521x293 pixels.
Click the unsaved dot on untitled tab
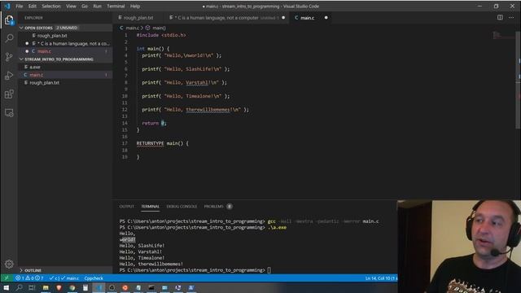pyautogui.click(x=283, y=18)
